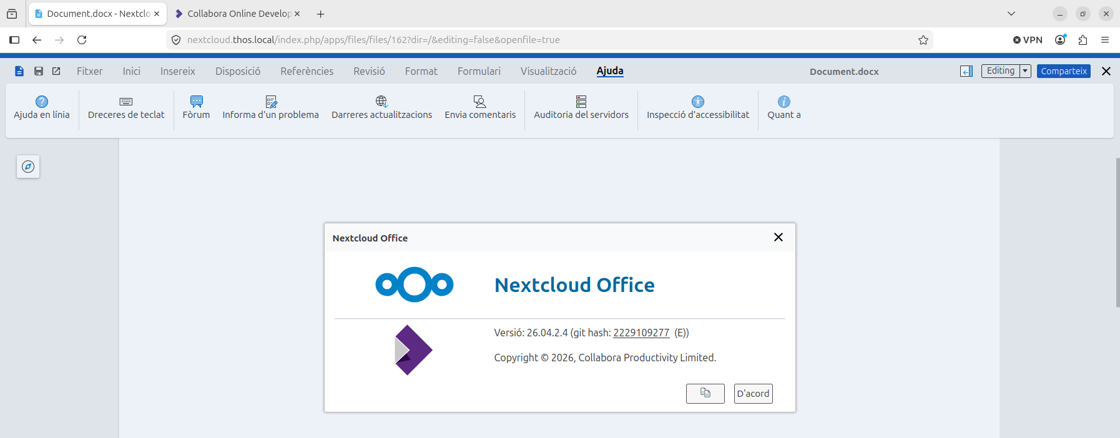The image size is (1120, 438).
Task: Open browser account profile icon
Action: 1060,40
